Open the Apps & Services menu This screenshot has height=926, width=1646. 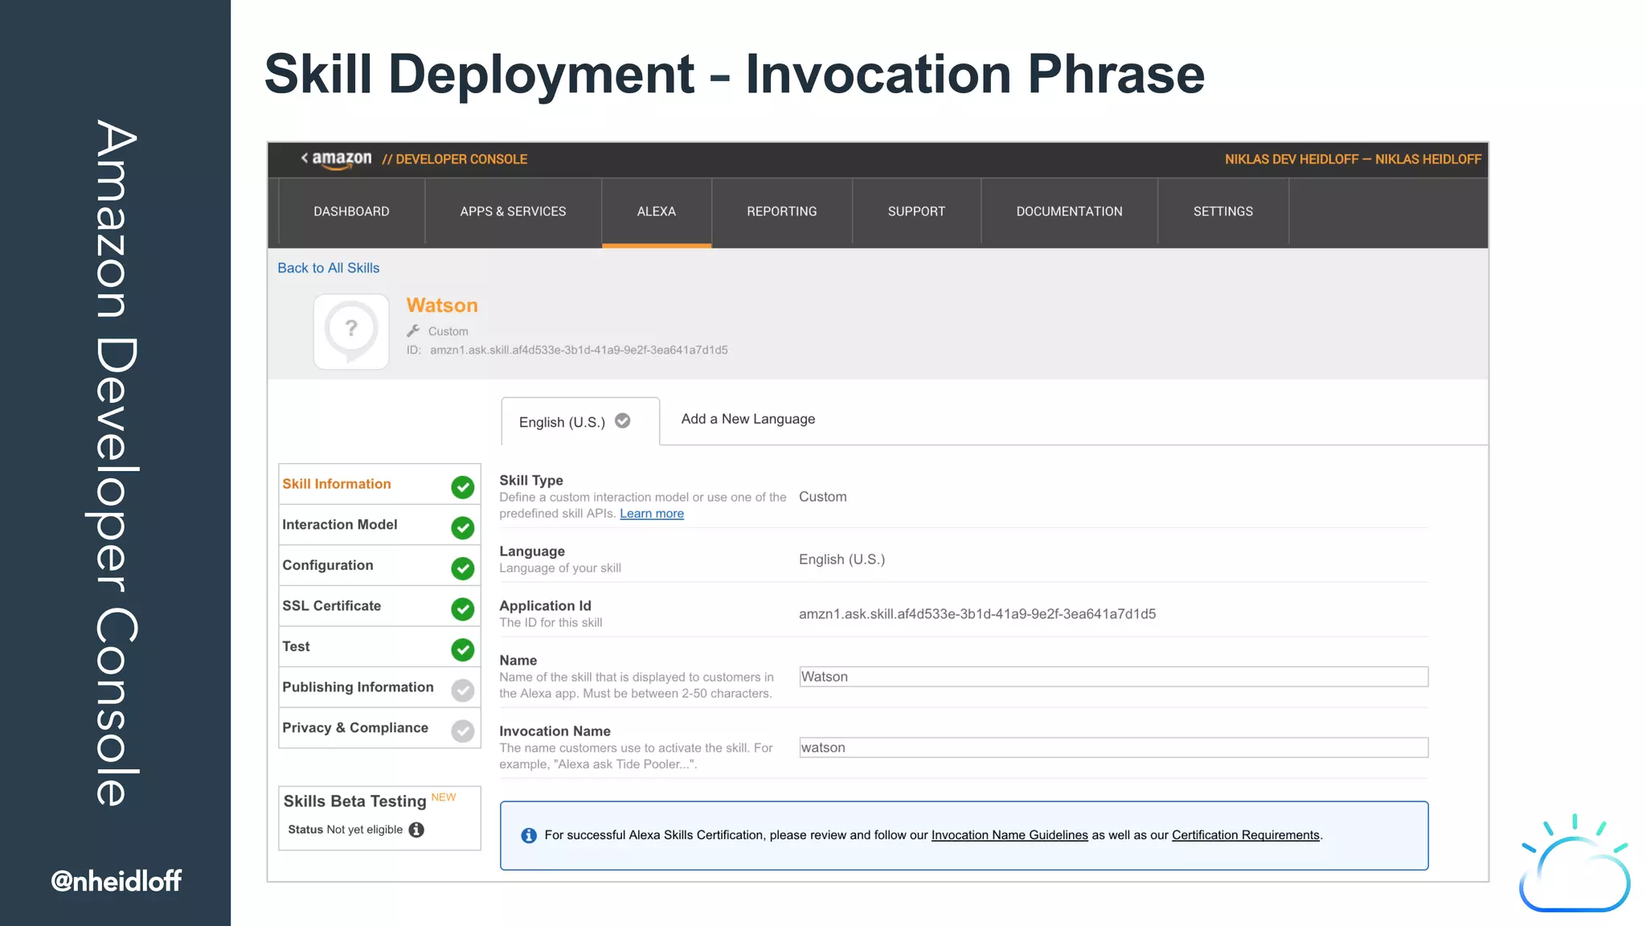[x=513, y=211]
